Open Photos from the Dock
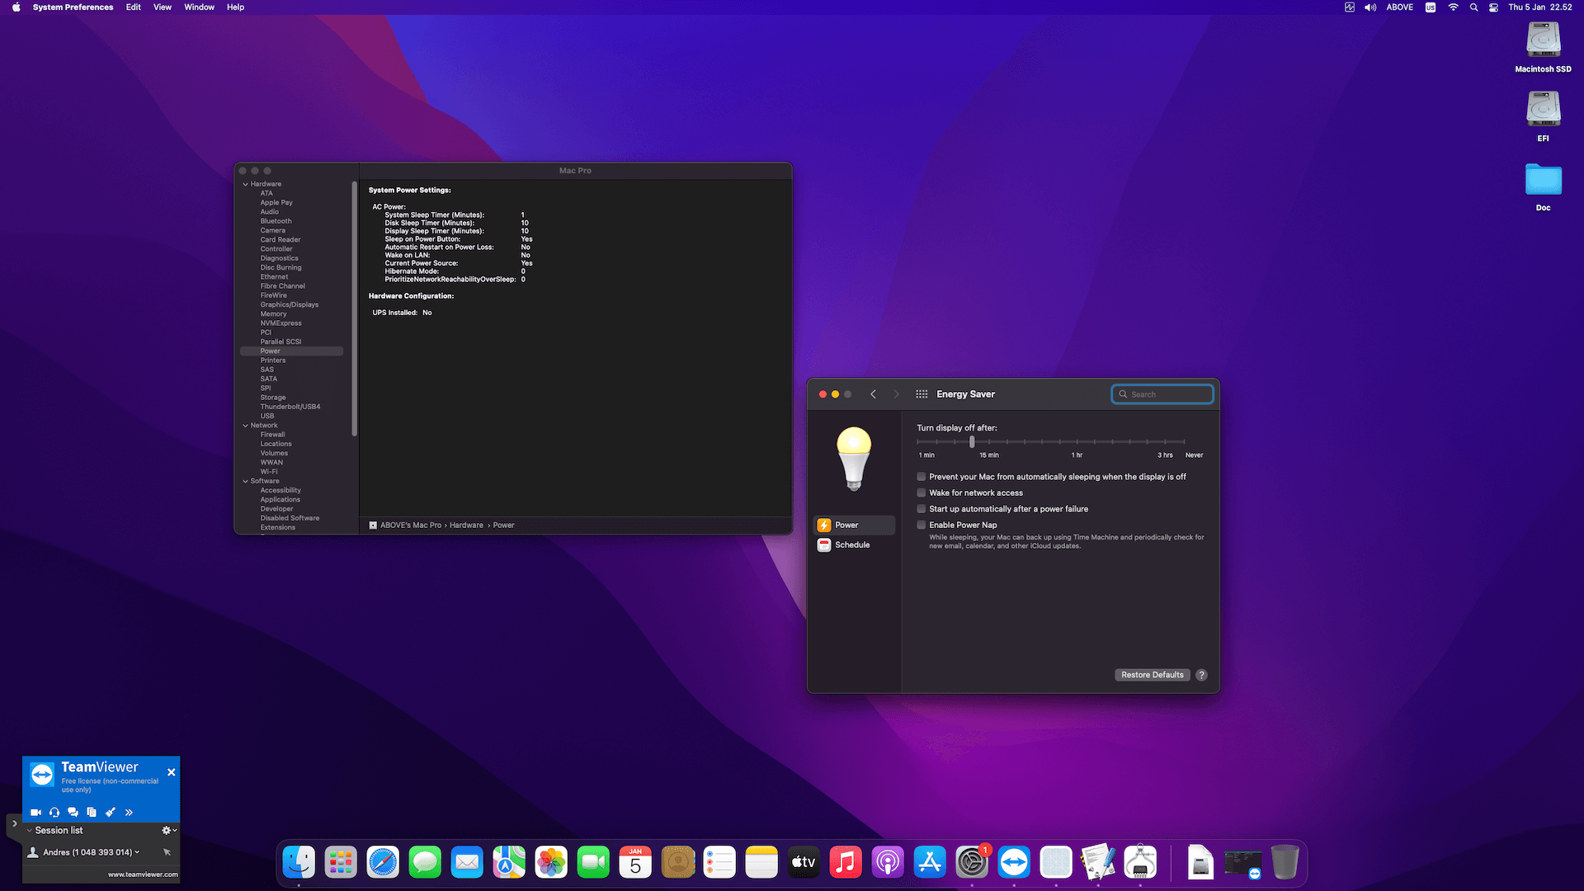Viewport: 1584px width, 891px height. click(551, 863)
